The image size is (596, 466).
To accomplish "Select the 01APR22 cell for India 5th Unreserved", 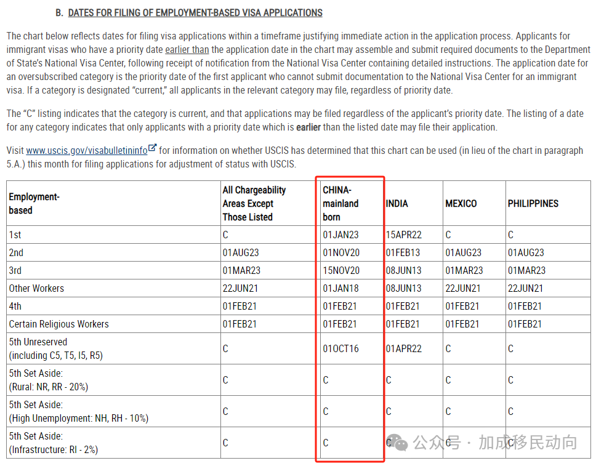I will 404,348.
